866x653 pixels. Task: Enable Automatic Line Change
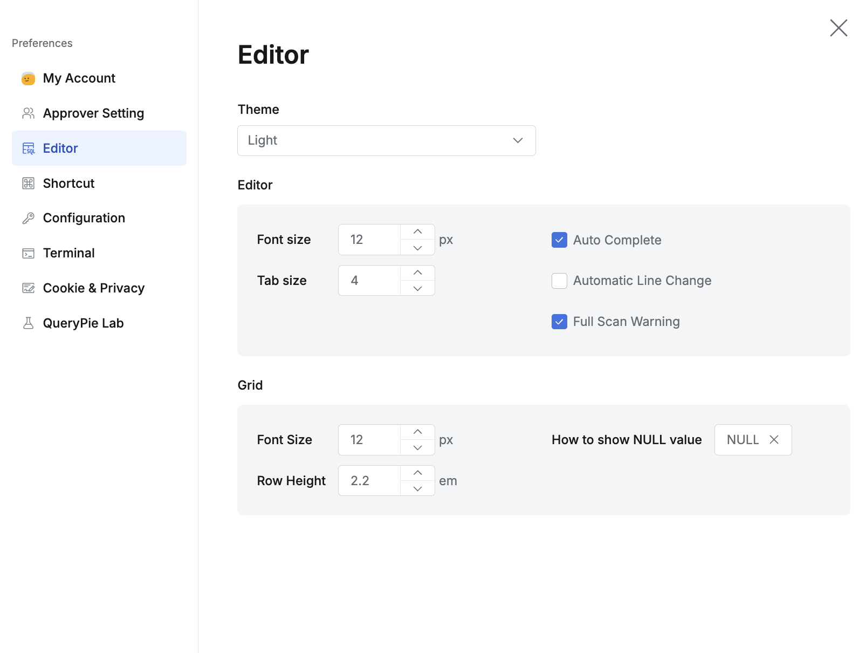[559, 281]
